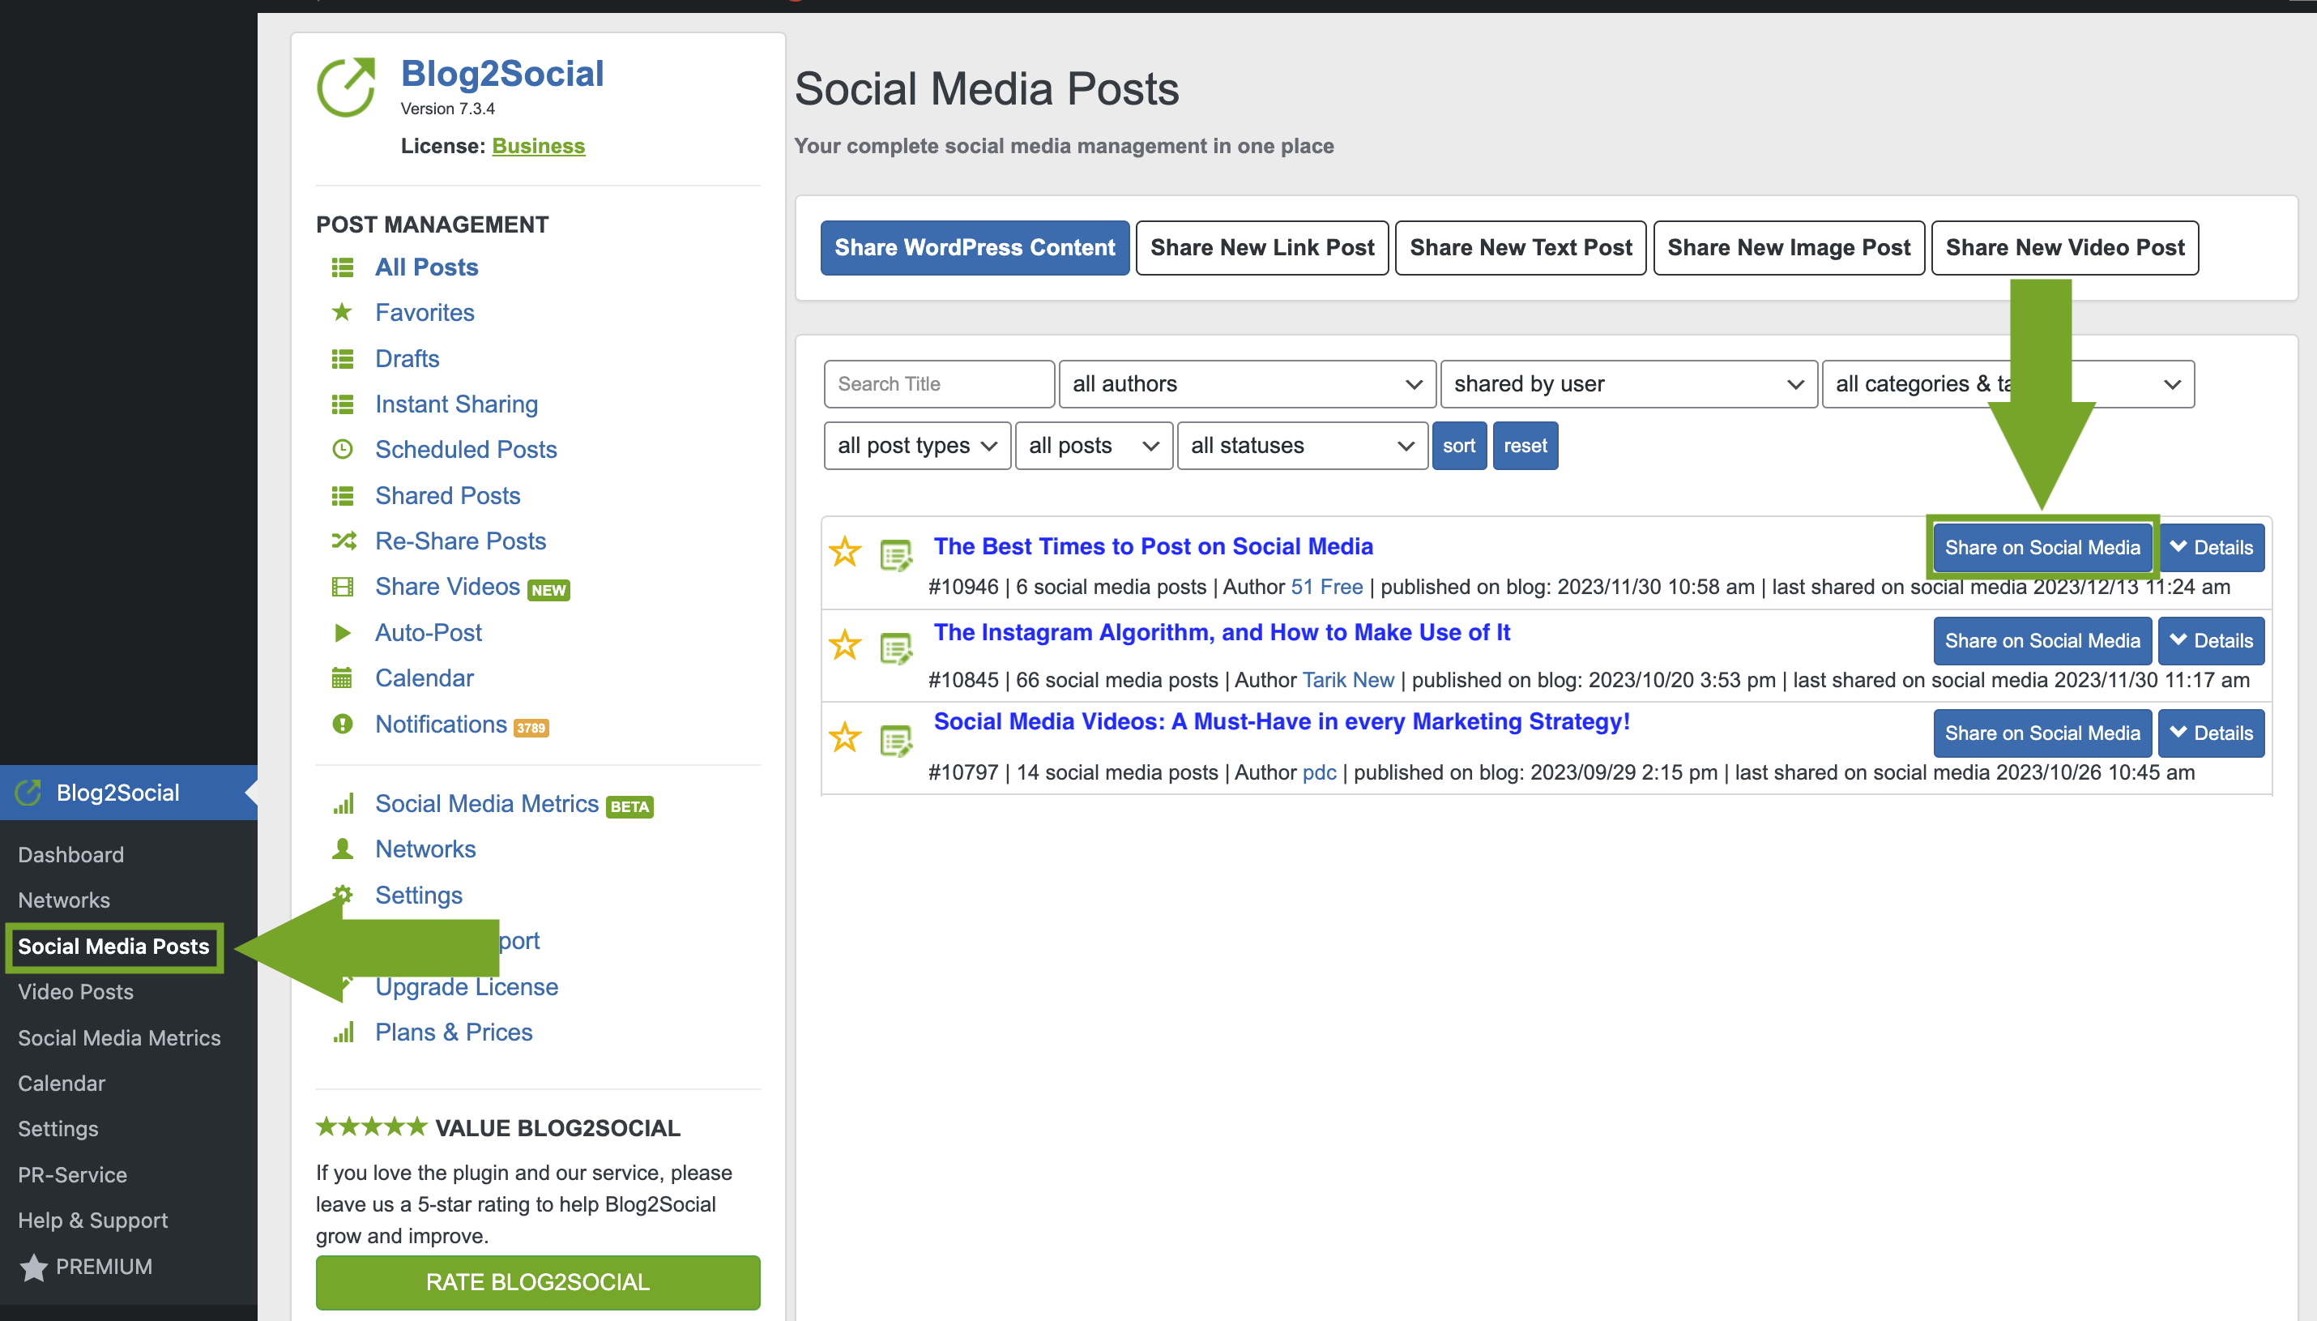
Task: Open the all authors dropdown
Action: point(1247,384)
